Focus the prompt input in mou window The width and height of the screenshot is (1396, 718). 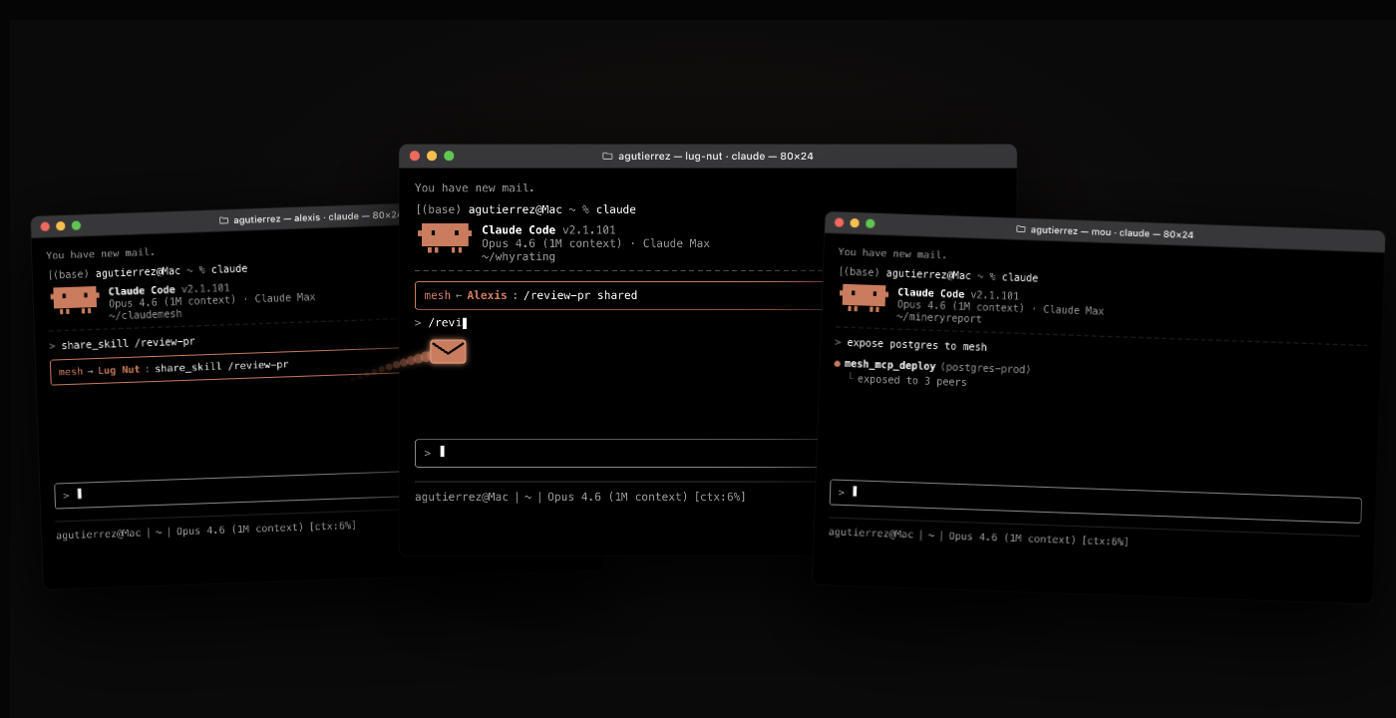click(x=1095, y=501)
